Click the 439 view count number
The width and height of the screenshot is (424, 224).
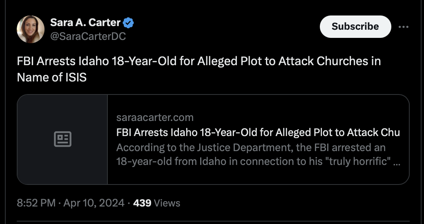[x=142, y=203]
